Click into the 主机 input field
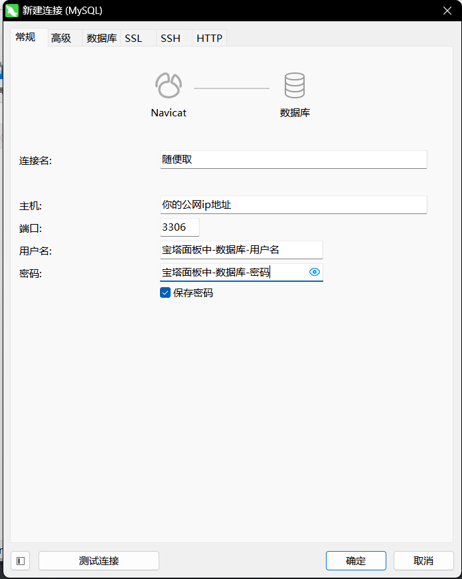The width and height of the screenshot is (462, 579). 293,205
